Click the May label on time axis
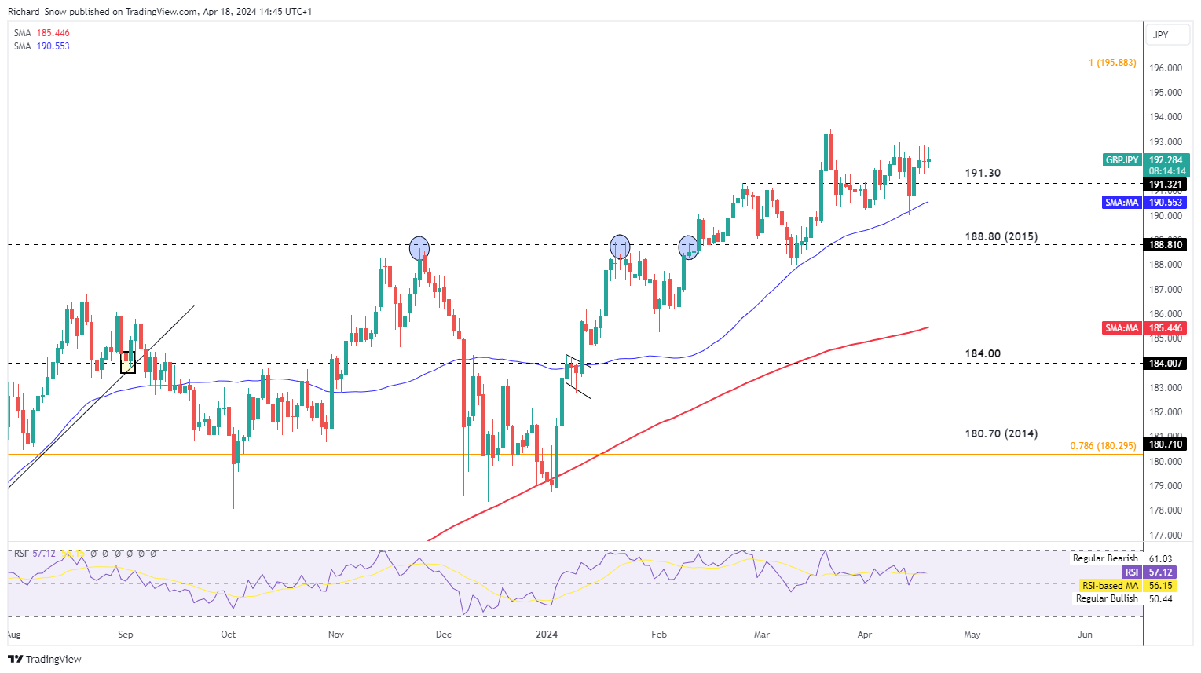Viewport: 1201px width, 673px height. (972, 635)
